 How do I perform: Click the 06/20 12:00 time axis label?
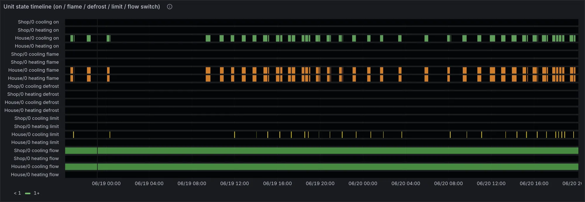pos(491,183)
